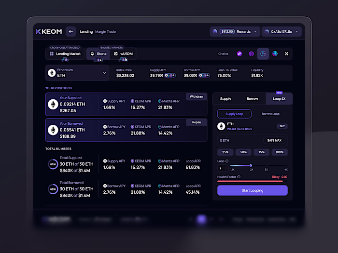The height and width of the screenshot is (253, 338).
Task: Click the loop multiplier stepper showing 2
Action: 223,168
